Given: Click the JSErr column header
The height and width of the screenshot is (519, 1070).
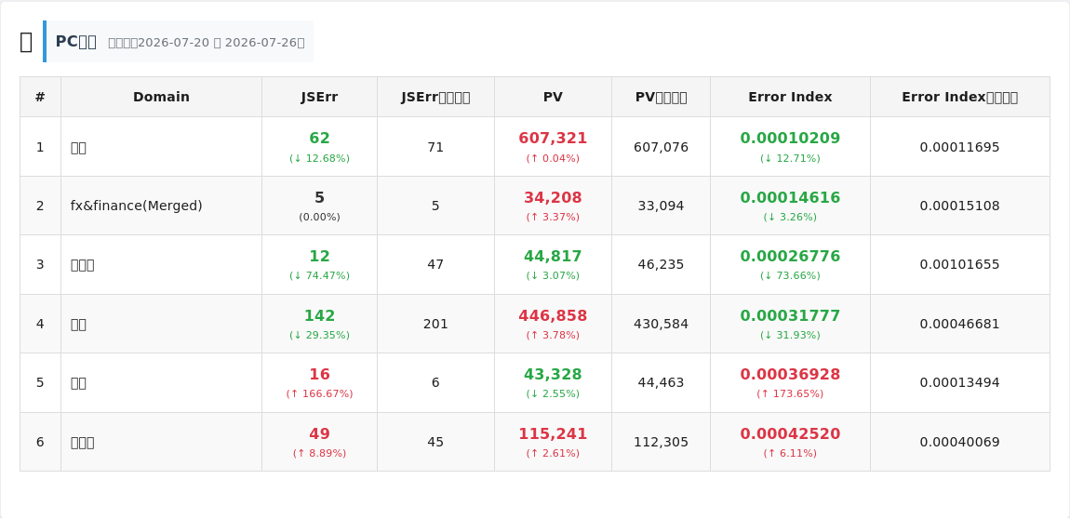Looking at the screenshot, I should click(319, 97).
